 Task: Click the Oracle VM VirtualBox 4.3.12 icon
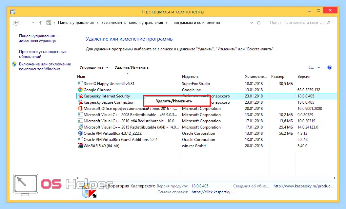[80, 133]
